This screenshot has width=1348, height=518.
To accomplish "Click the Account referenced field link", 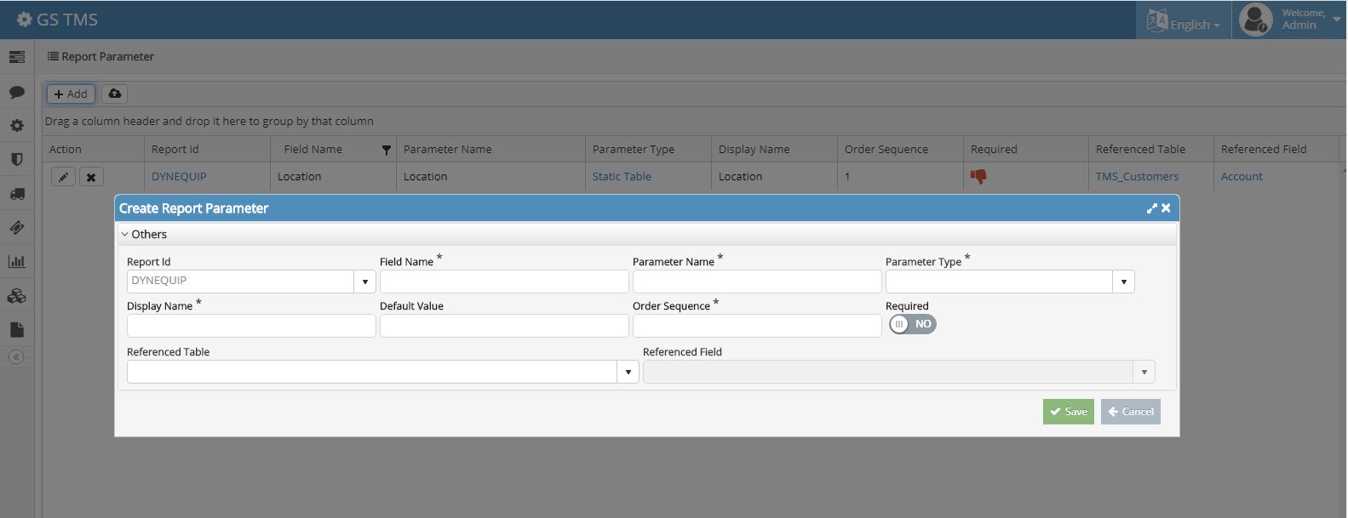I will click(x=1242, y=176).
